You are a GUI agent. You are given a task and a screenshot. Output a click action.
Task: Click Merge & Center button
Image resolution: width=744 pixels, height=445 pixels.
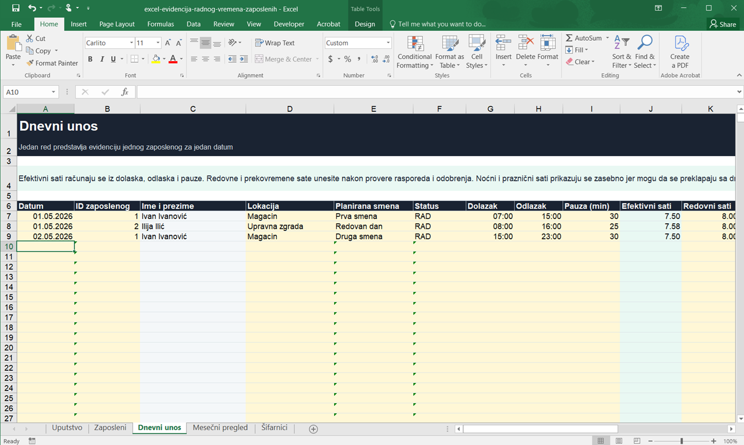coord(283,59)
